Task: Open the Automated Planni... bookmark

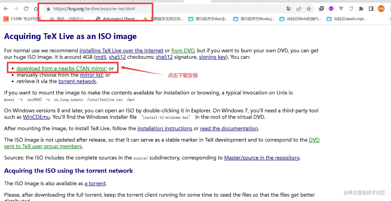Action: (117, 19)
